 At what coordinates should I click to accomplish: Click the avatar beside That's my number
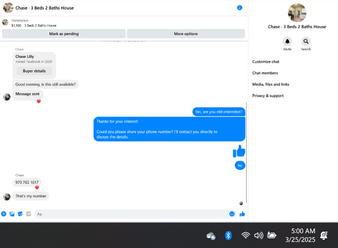click(7, 197)
